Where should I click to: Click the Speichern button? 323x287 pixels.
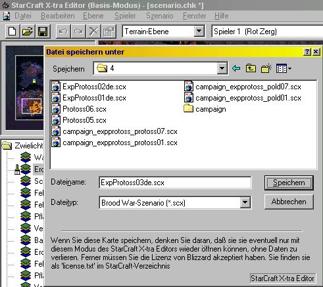[289, 183]
